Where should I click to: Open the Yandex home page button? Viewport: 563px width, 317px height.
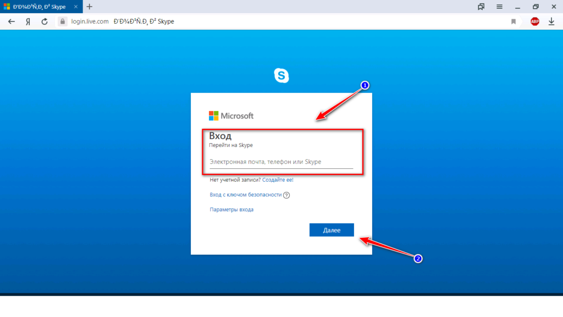click(27, 21)
